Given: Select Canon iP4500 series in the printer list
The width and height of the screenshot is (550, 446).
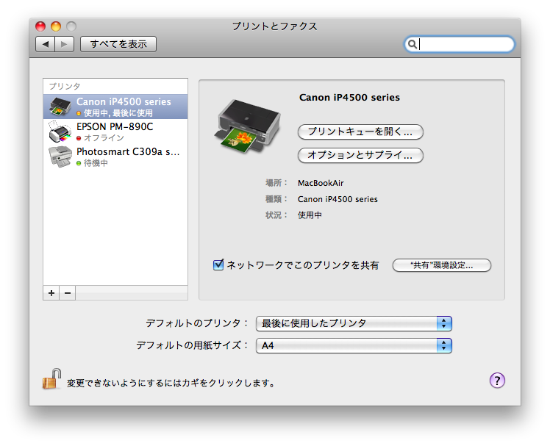Looking at the screenshot, I should point(115,107).
